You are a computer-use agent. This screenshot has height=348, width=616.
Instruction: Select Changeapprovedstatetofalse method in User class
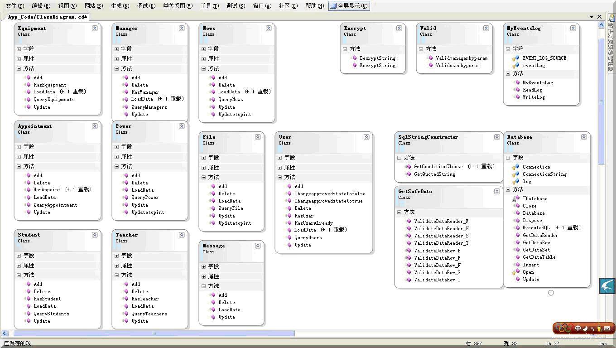click(x=330, y=193)
